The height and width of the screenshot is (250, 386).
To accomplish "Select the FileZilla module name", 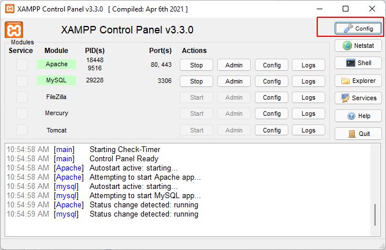I will tap(56, 97).
